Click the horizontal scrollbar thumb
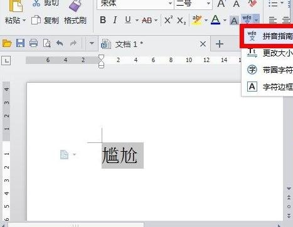The image size is (293, 227). [x=76, y=225]
